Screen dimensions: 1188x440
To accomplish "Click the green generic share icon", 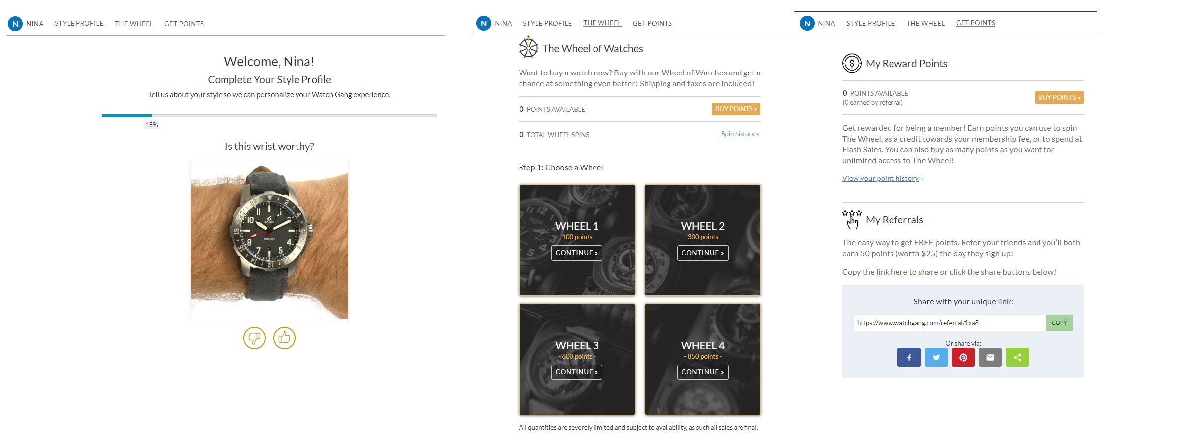I will click(1017, 357).
